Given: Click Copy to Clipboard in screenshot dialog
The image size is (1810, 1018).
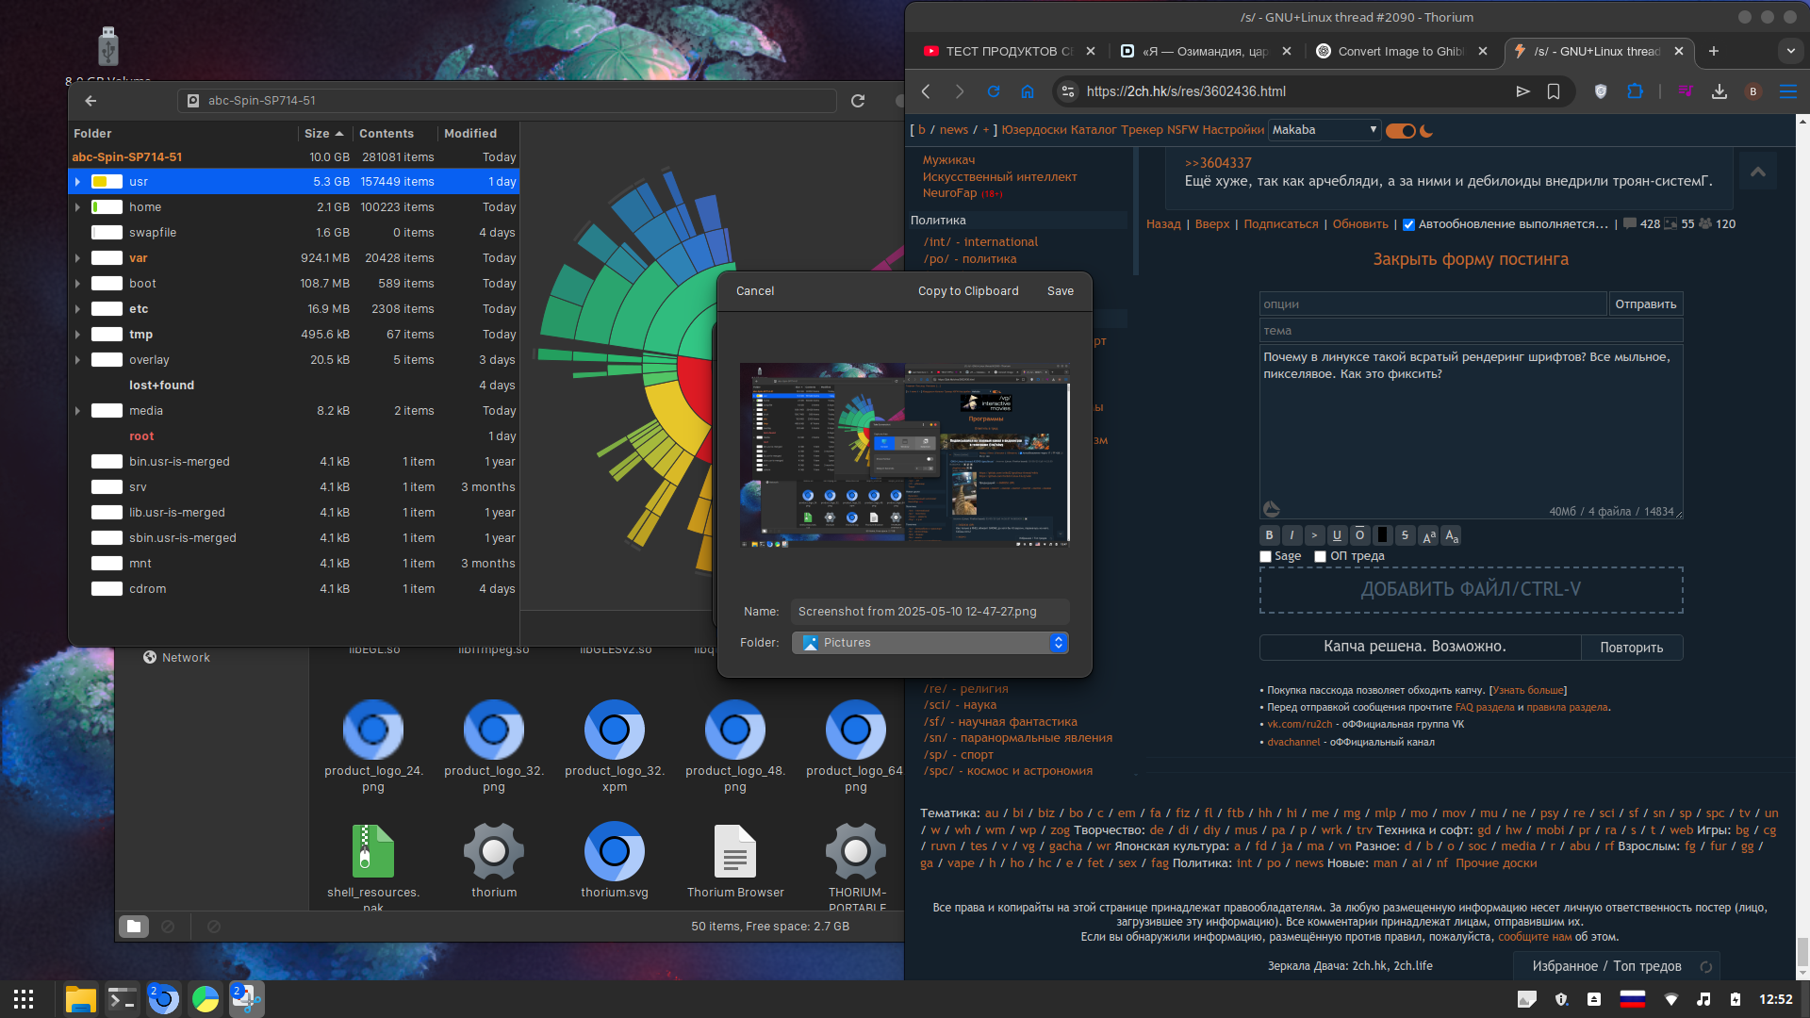Looking at the screenshot, I should click(968, 291).
